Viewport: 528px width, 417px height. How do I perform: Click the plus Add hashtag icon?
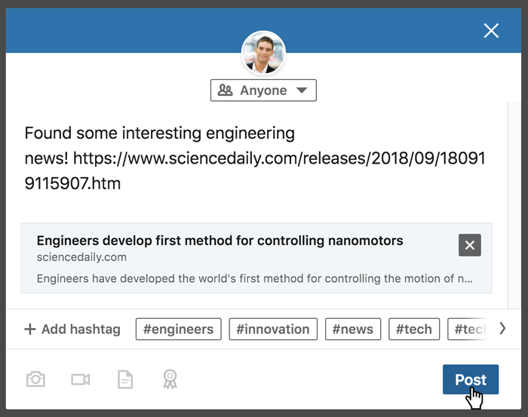(x=30, y=330)
